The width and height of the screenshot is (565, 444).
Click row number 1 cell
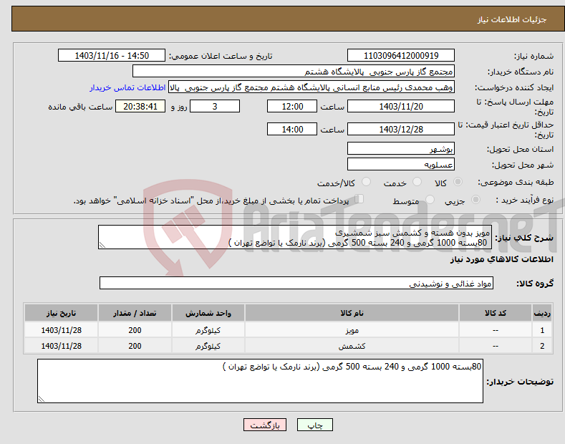[x=542, y=329]
